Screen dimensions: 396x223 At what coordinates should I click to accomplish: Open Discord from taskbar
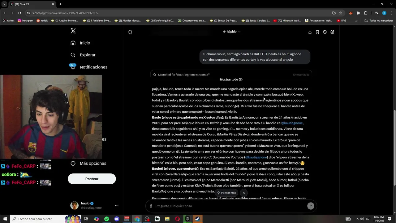117,219
